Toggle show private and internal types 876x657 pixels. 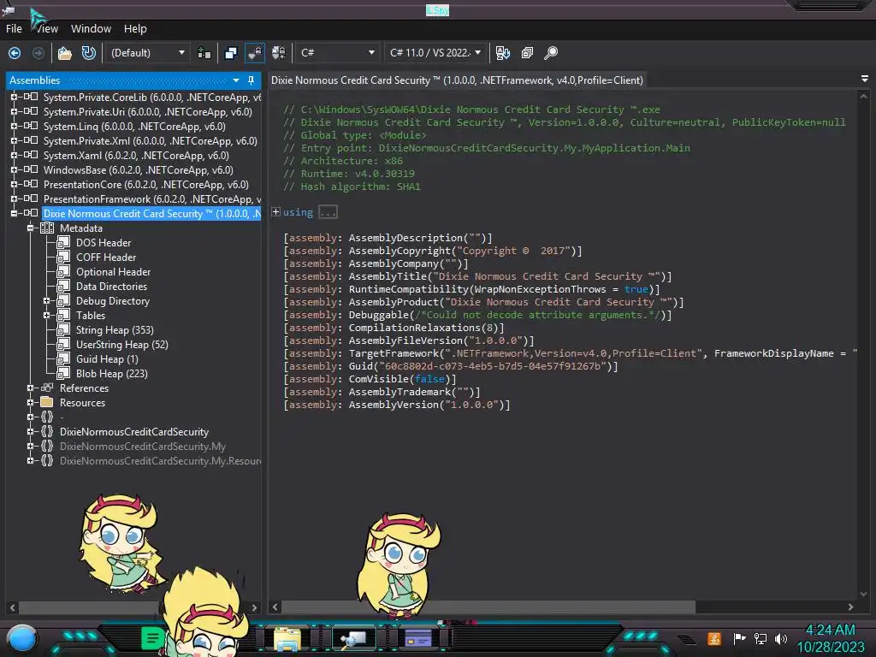pos(255,53)
